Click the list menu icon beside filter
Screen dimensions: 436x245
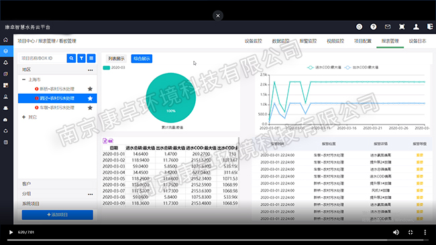click(x=91, y=58)
